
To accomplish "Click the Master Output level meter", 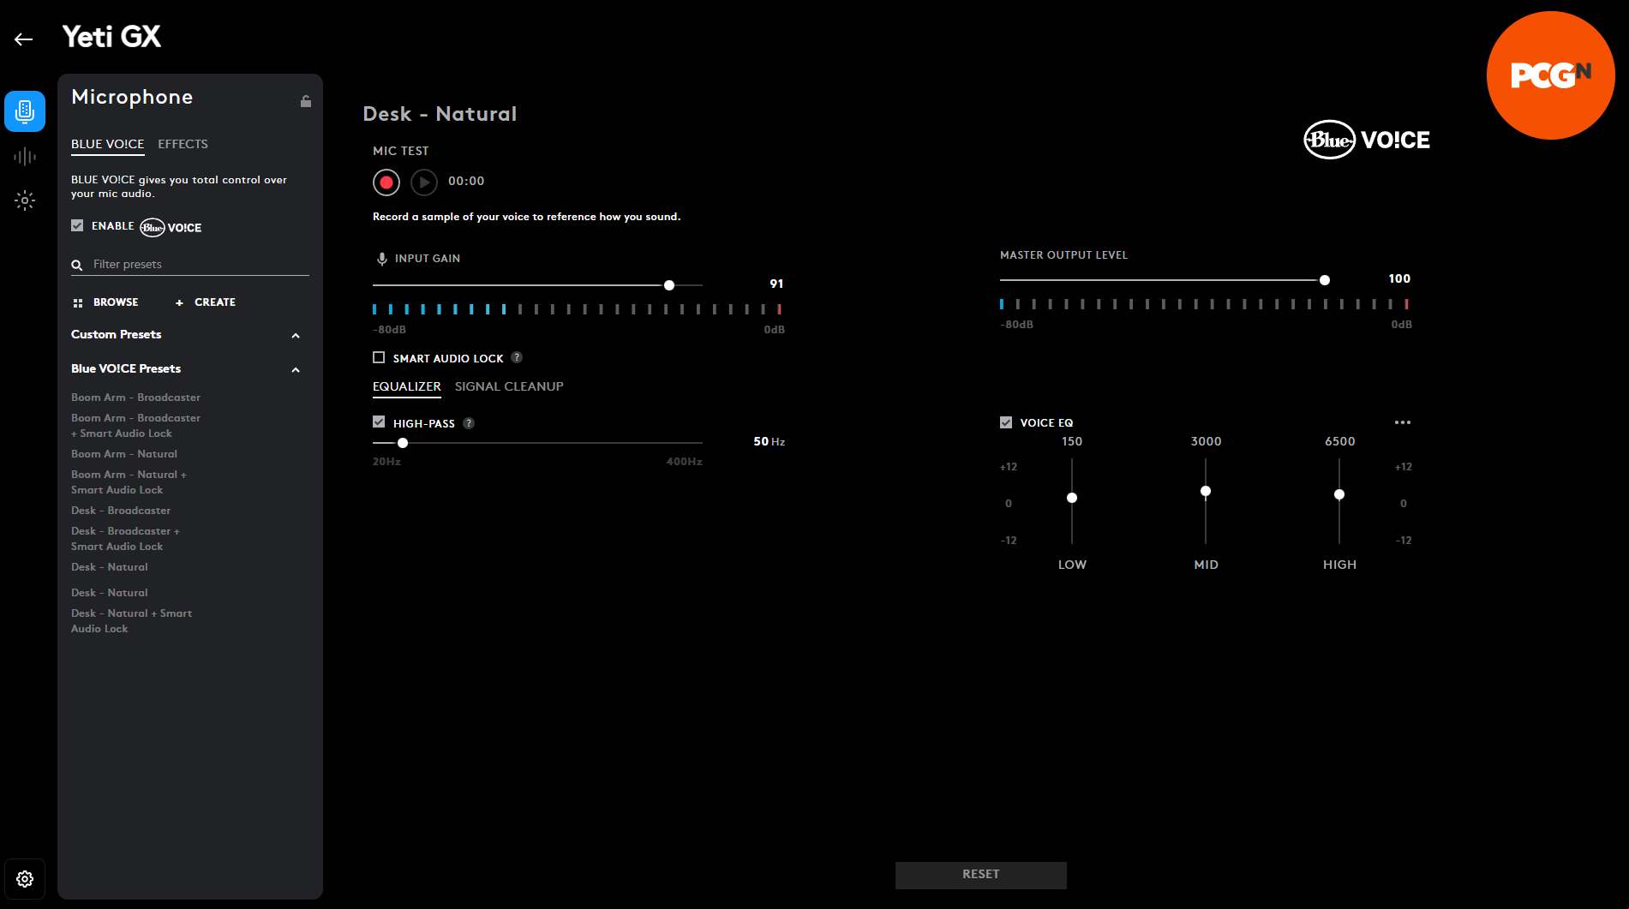I will (x=1204, y=304).
